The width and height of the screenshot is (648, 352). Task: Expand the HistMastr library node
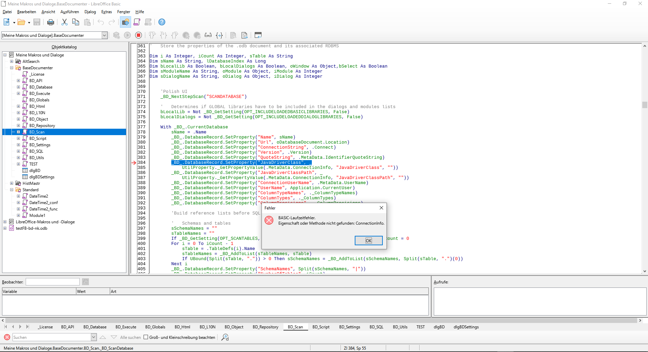12,183
